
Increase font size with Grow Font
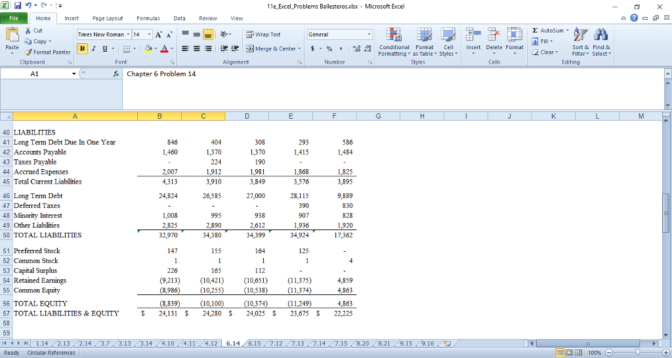159,35
